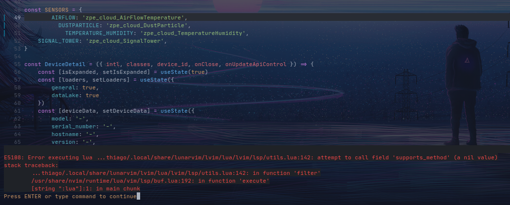Click the onClose parameter
The width and height of the screenshot is (510, 205).
(206, 64)
